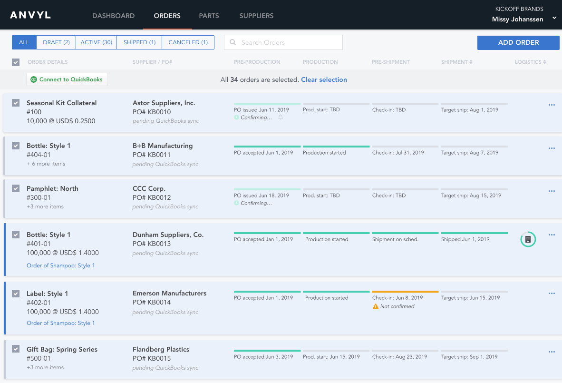Click the magnifier icon in the search box
This screenshot has height=383, width=562.
click(233, 42)
